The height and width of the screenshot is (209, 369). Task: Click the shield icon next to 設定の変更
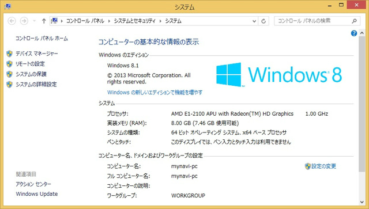308,166
